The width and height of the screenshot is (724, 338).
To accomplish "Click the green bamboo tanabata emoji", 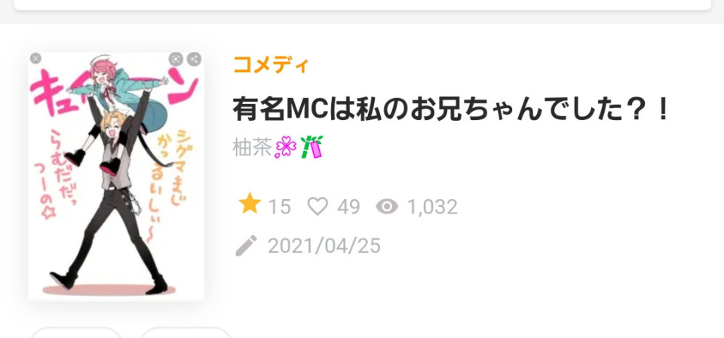I will pyautogui.click(x=311, y=147).
